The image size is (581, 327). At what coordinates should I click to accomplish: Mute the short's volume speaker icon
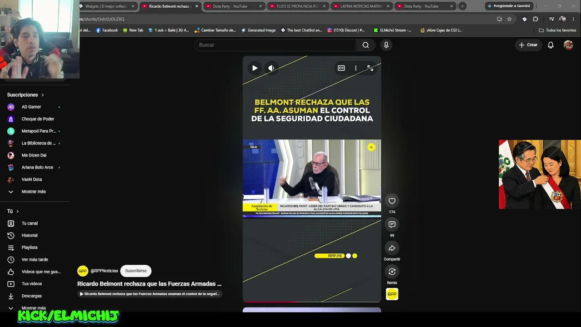[x=271, y=68]
